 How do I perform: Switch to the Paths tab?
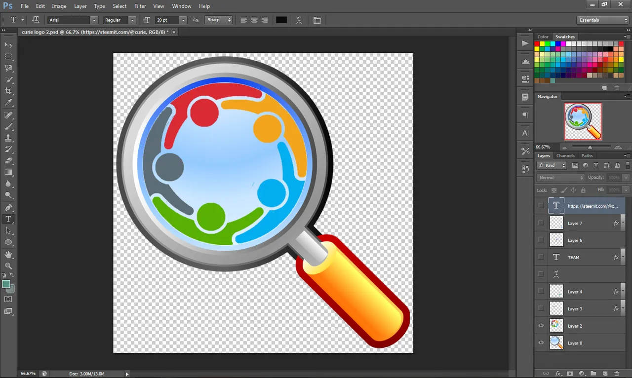[x=587, y=155]
